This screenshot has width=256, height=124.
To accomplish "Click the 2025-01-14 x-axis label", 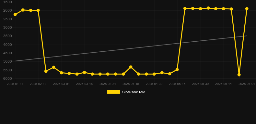I will coord(15,84).
